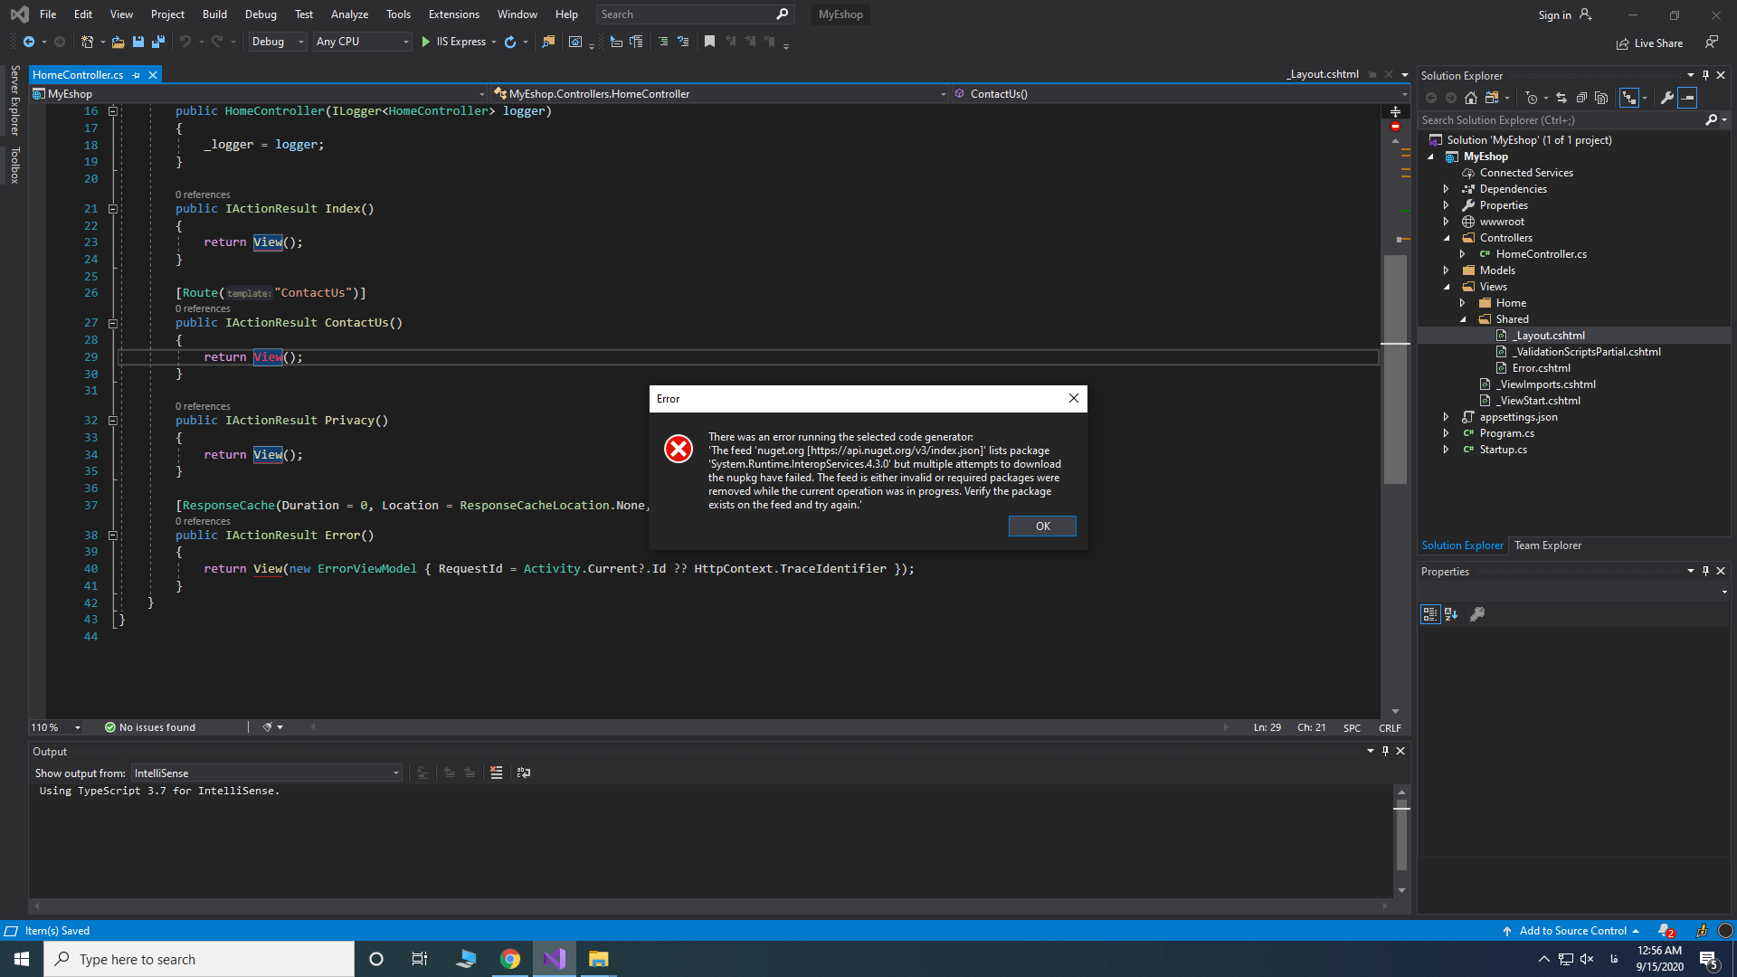Open the Show output from dropdown
Viewport: 1737px width, 977px height.
pyautogui.click(x=267, y=773)
